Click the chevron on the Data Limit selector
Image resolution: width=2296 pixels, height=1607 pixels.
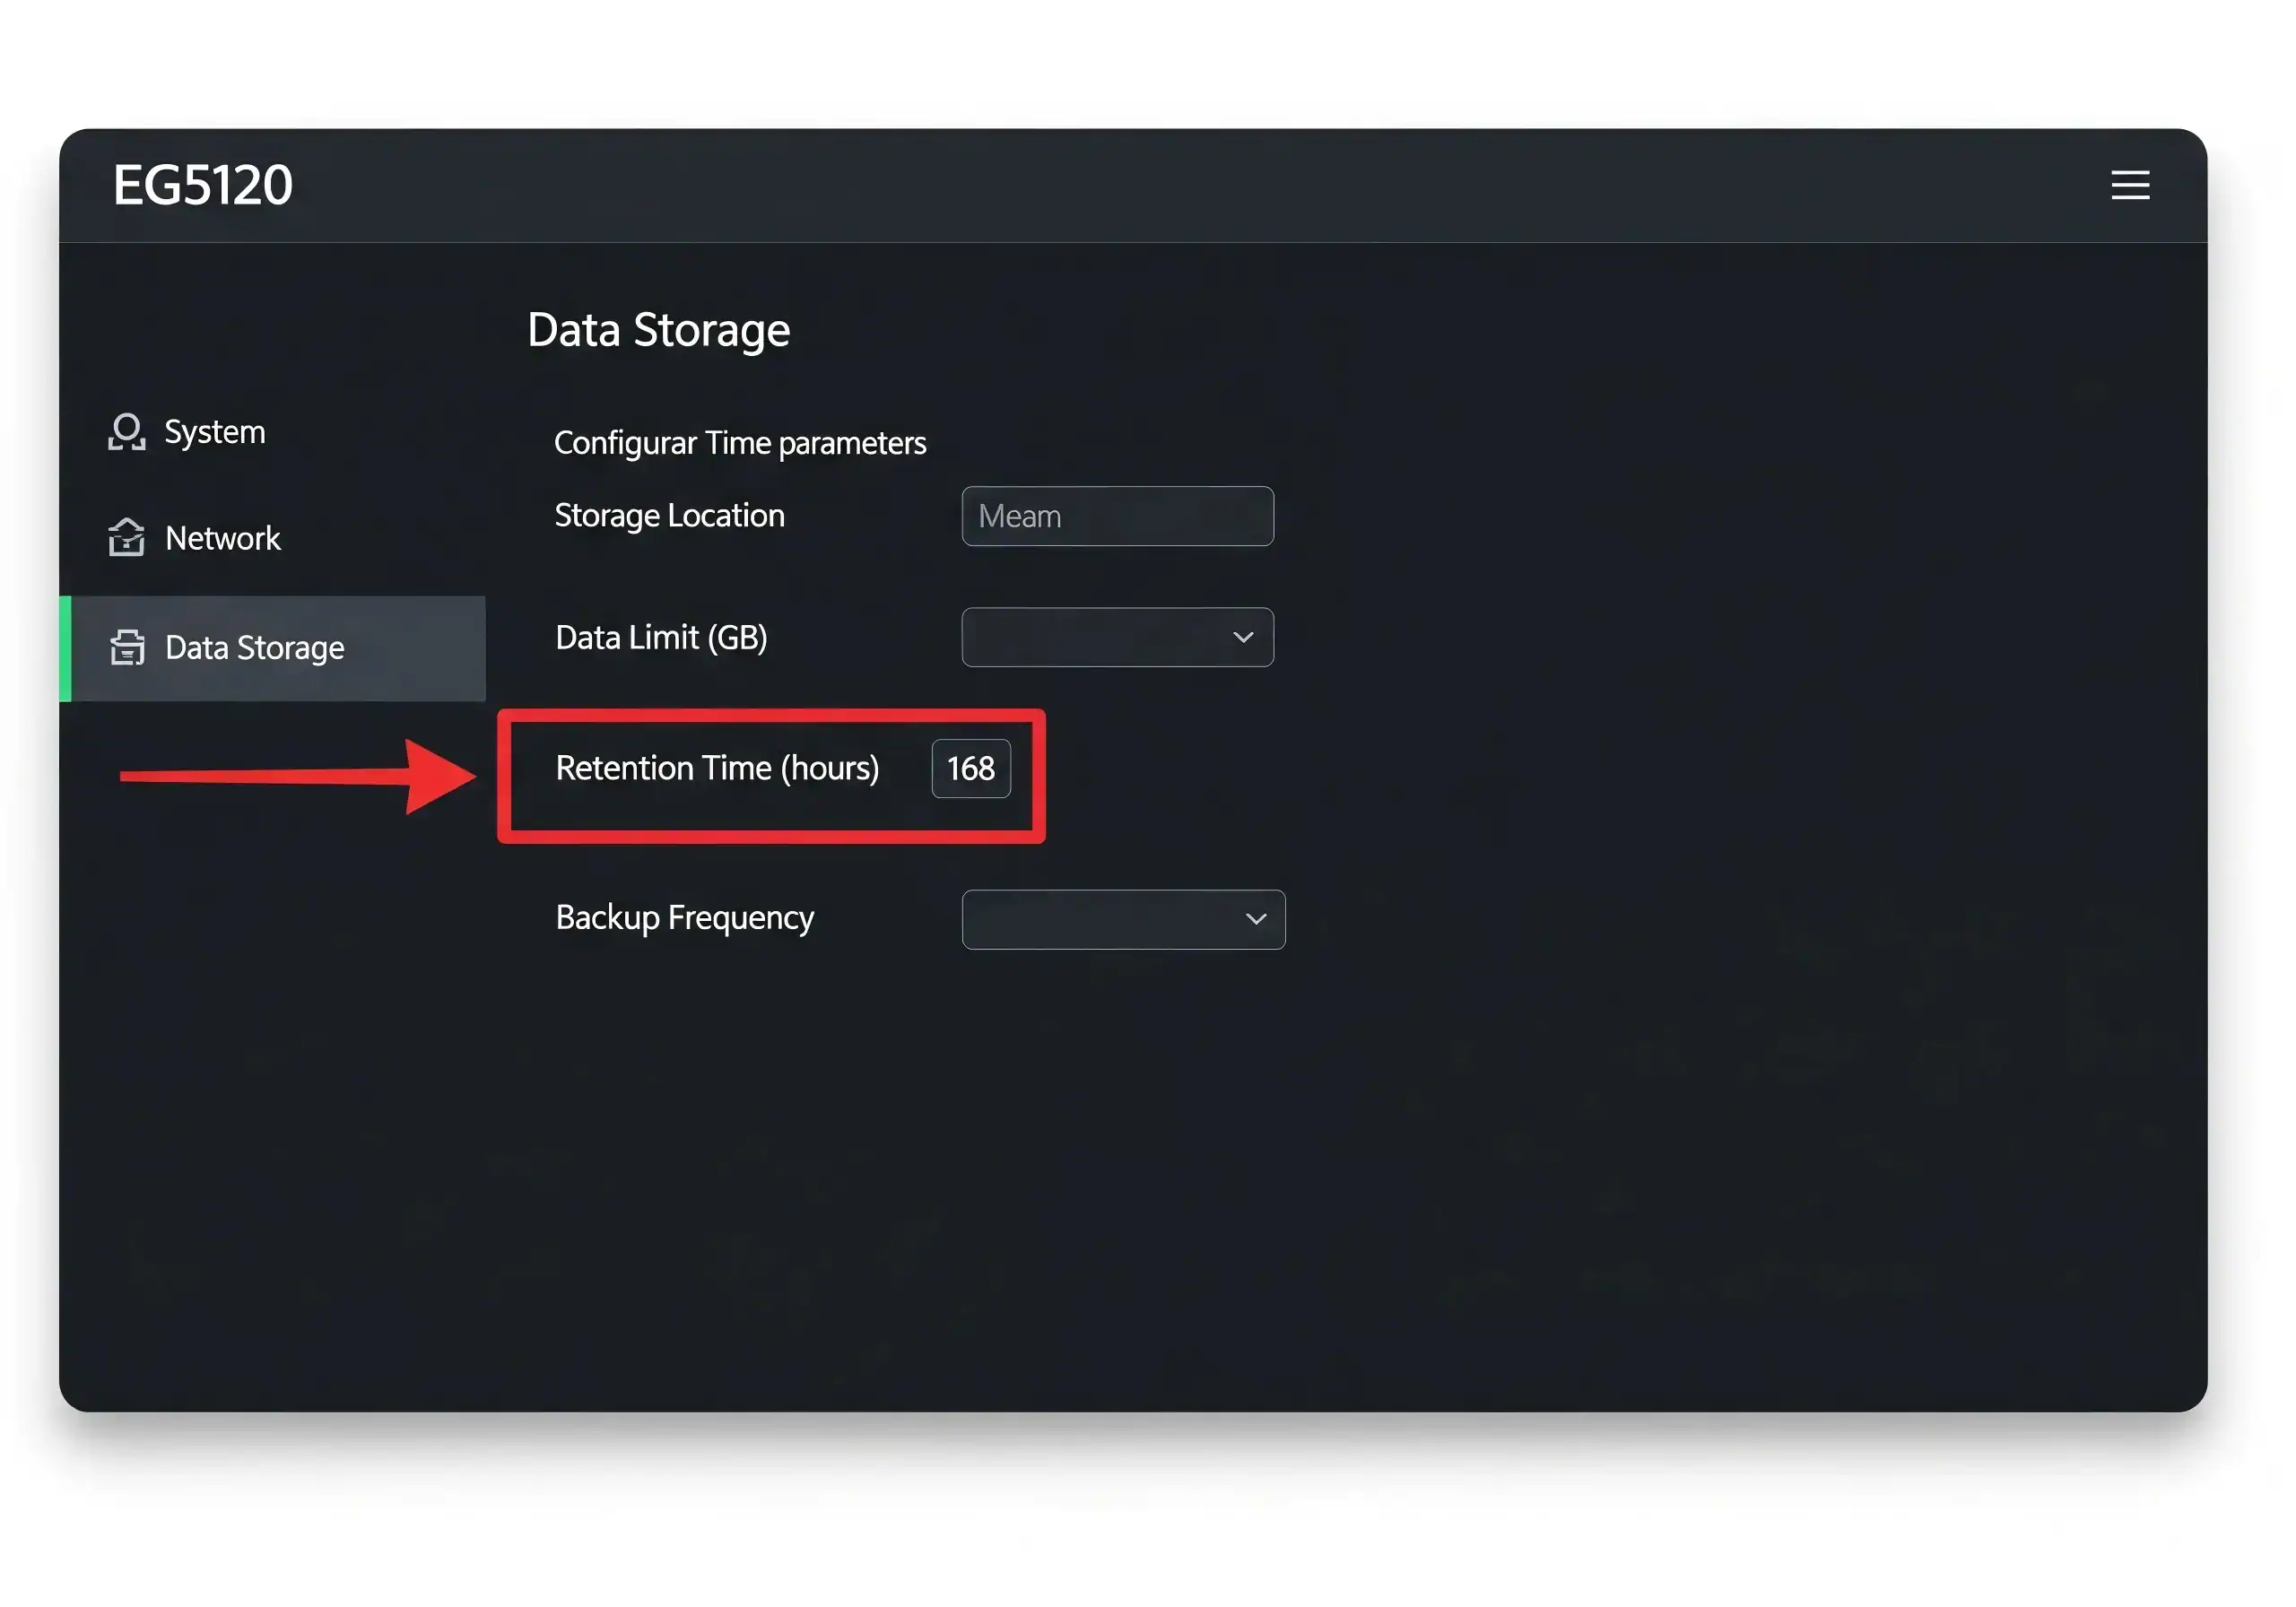[x=1243, y=637]
